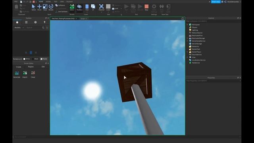Open the Toolbox from the ribbon
The image size is (254, 143).
[x=79, y=8]
